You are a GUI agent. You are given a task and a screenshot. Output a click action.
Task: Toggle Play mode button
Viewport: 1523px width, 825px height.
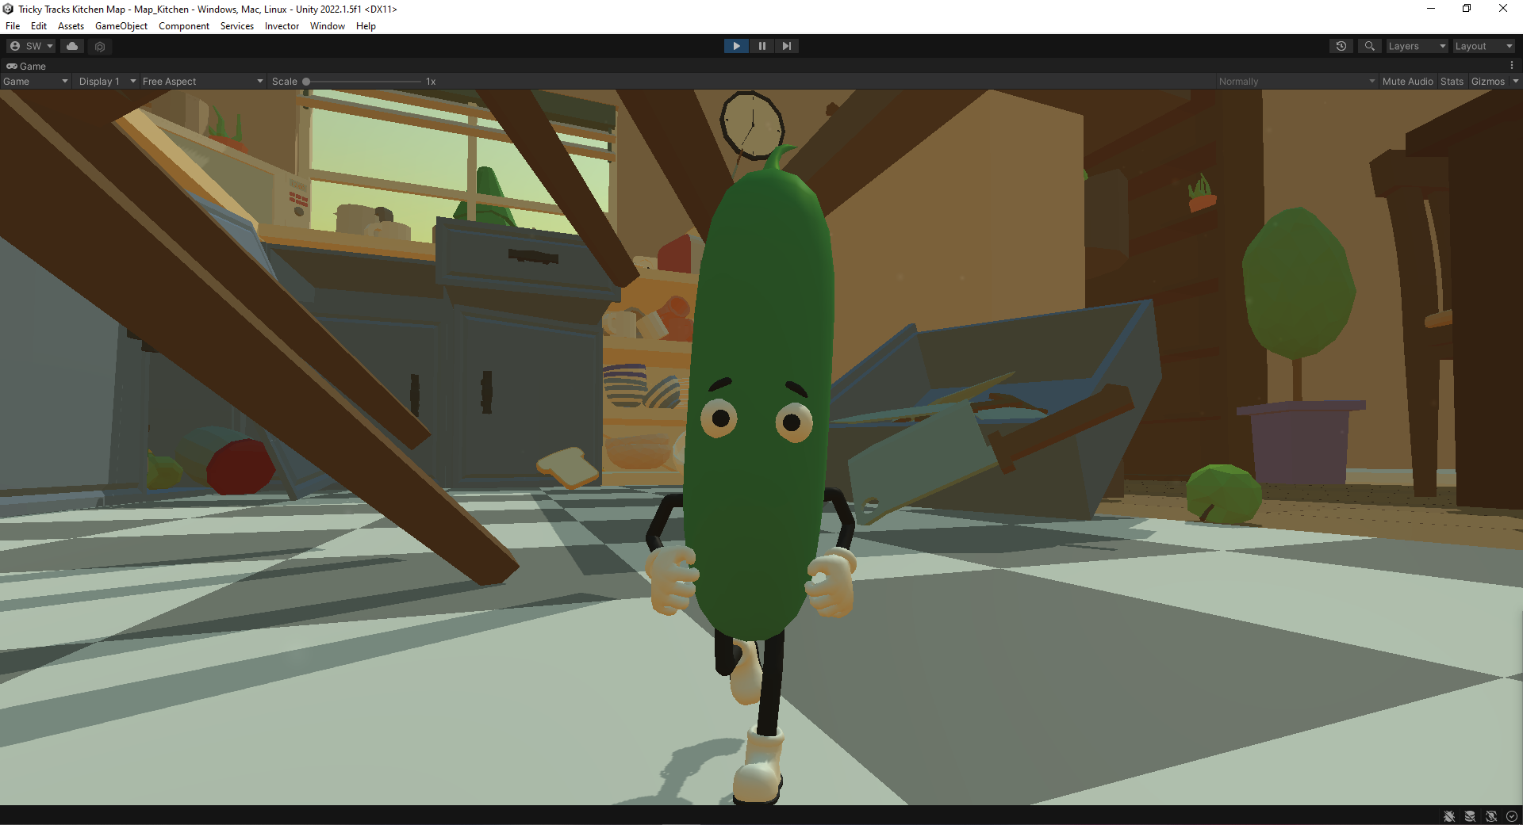tap(736, 46)
